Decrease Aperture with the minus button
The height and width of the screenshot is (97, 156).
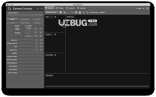[37, 40]
